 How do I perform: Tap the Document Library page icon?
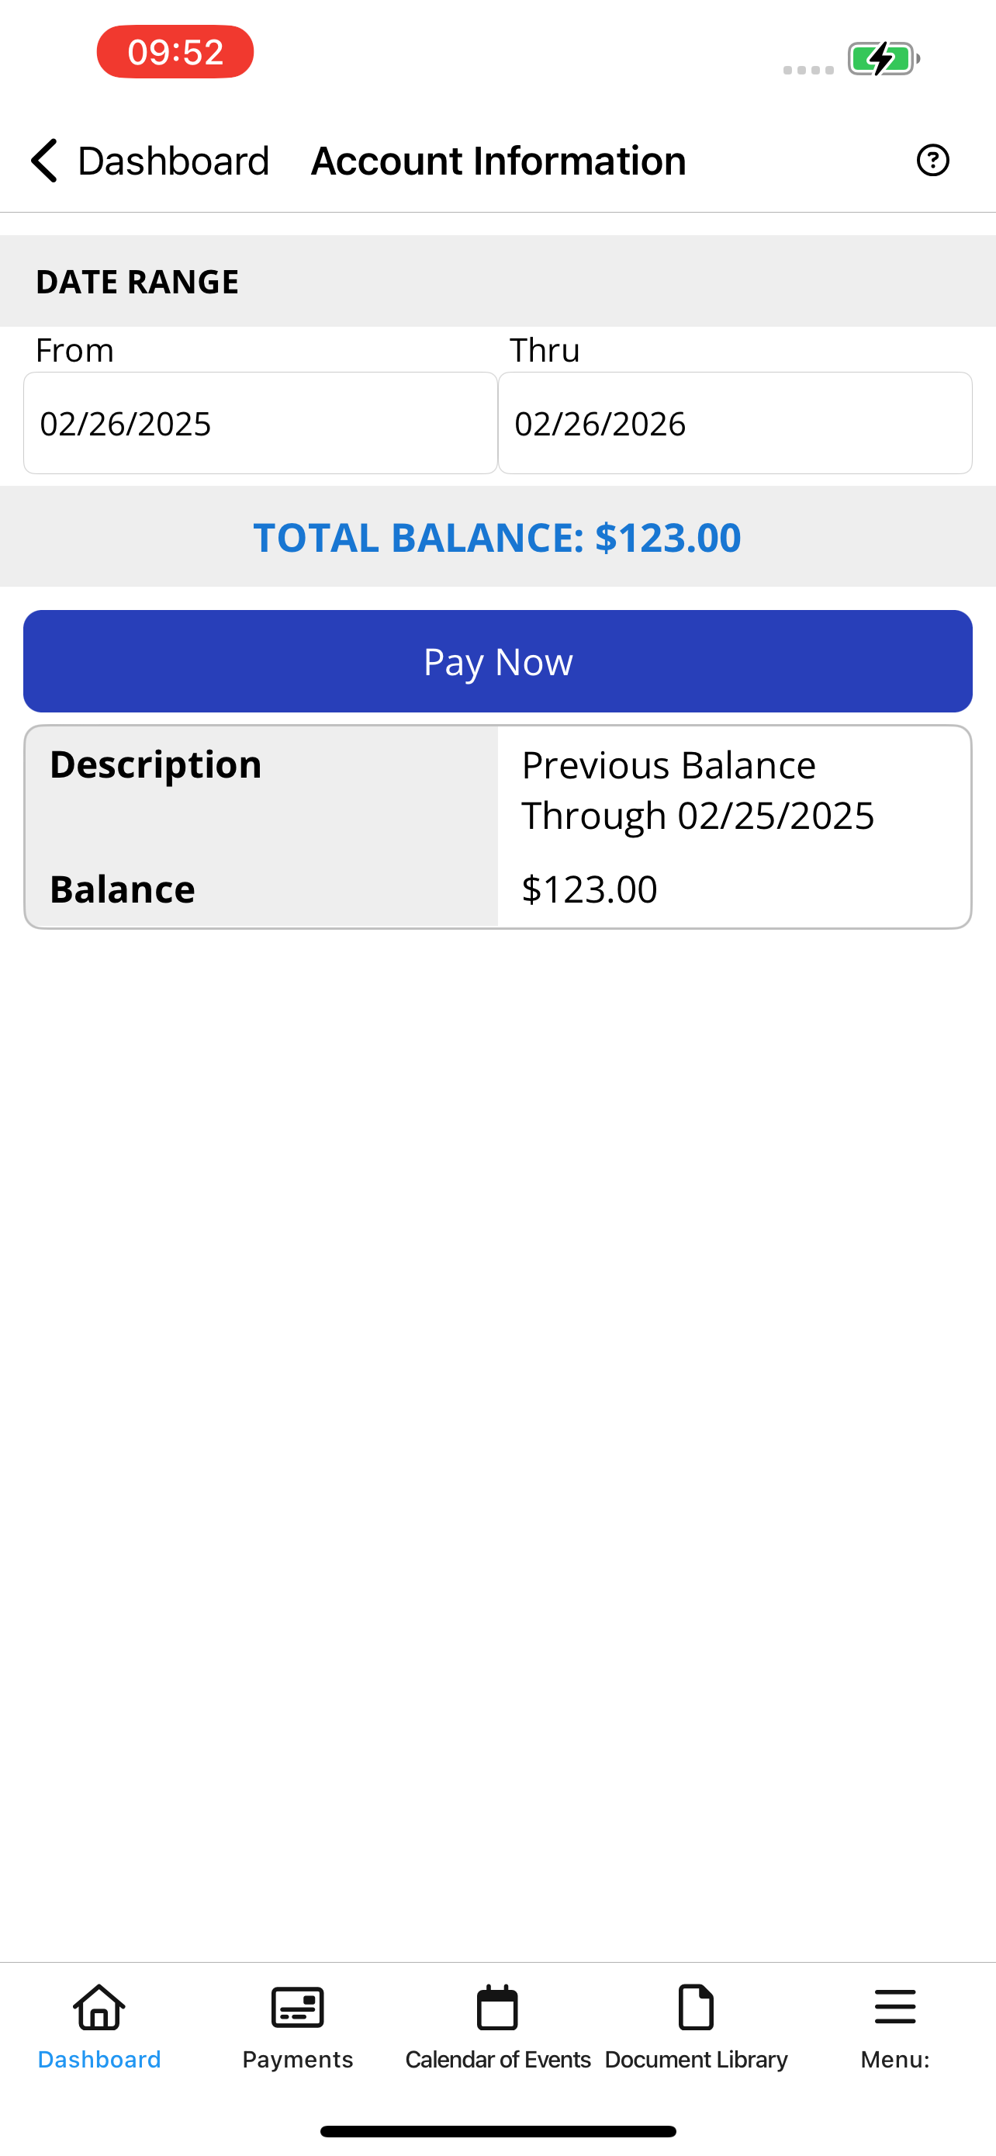click(696, 2007)
